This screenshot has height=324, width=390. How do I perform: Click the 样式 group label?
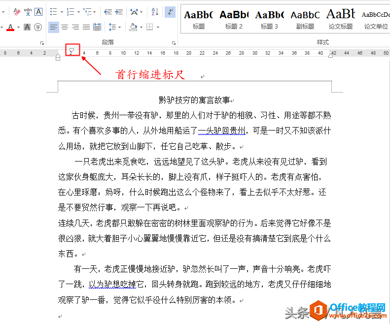point(323,42)
